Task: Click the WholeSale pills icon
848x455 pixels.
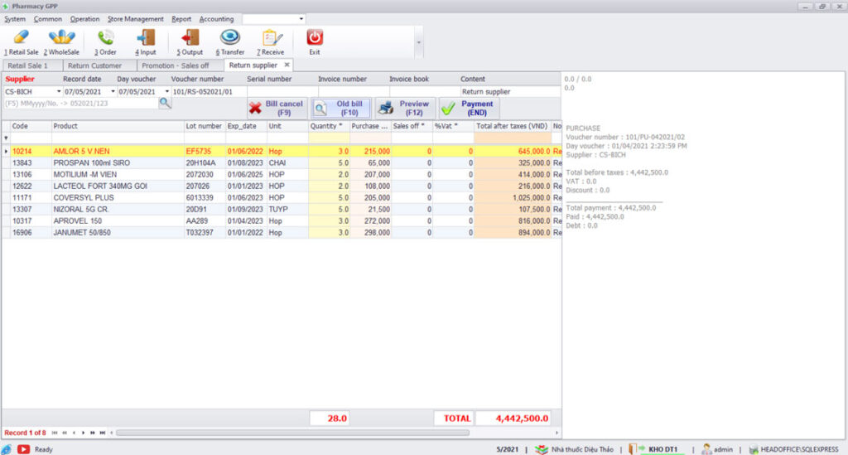Action: (61, 38)
